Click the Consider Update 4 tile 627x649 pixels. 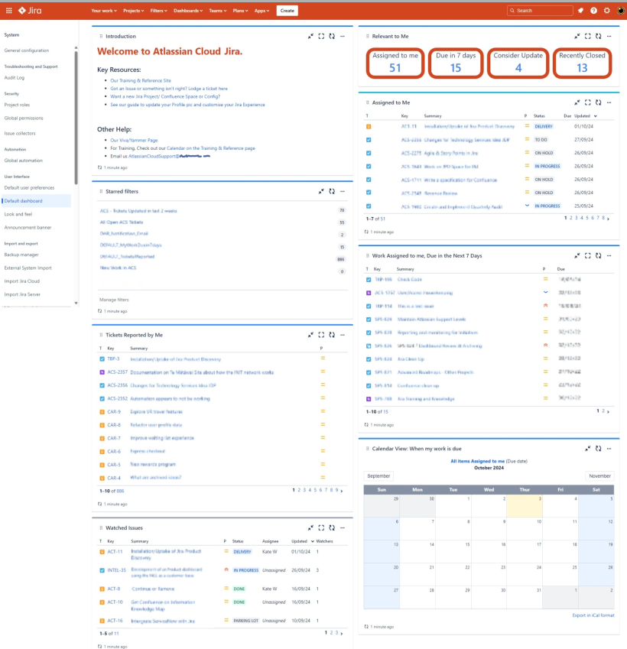click(518, 63)
